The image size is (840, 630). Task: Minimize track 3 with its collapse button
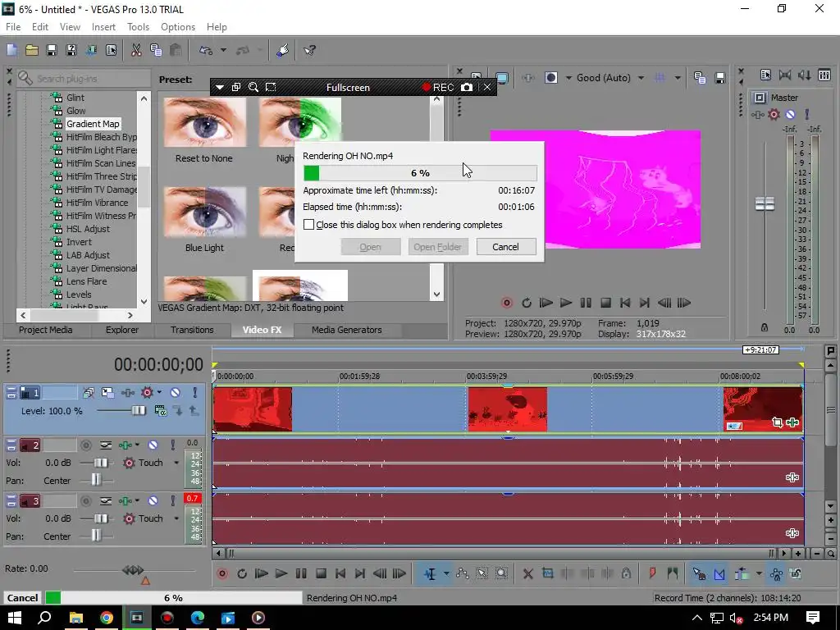click(x=11, y=501)
